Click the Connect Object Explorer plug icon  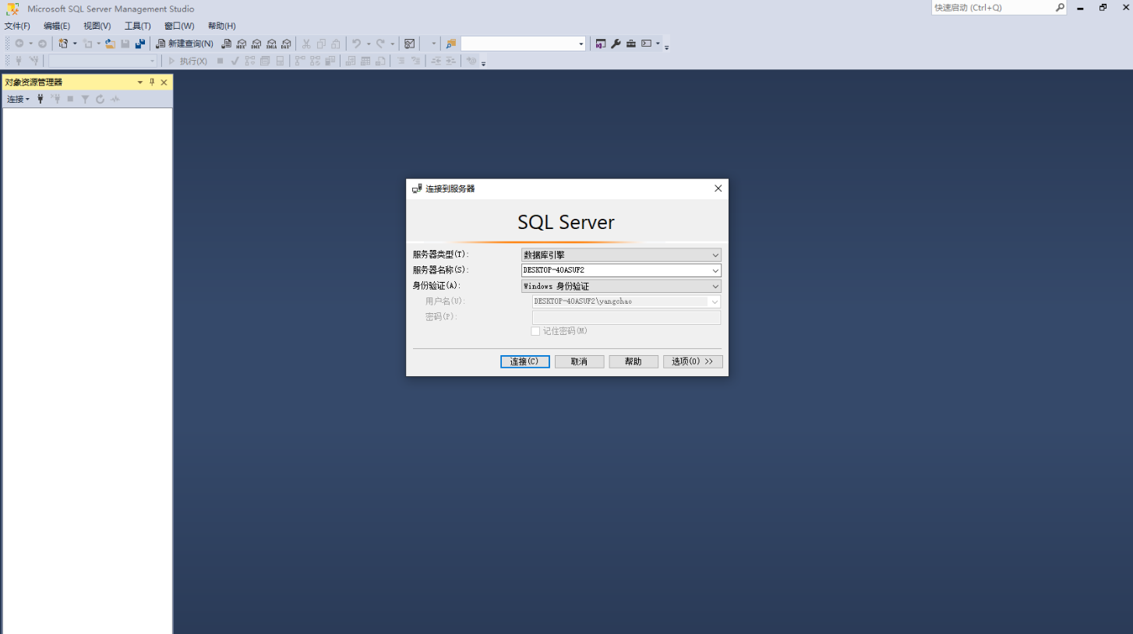[x=41, y=99]
